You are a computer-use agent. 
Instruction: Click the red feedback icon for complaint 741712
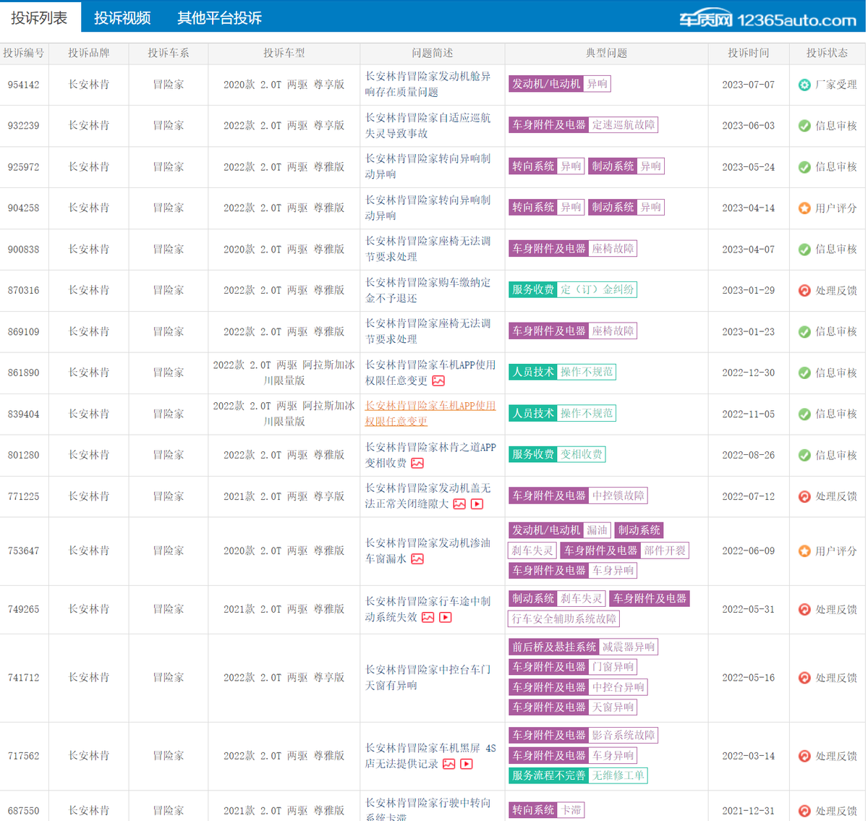tap(804, 678)
